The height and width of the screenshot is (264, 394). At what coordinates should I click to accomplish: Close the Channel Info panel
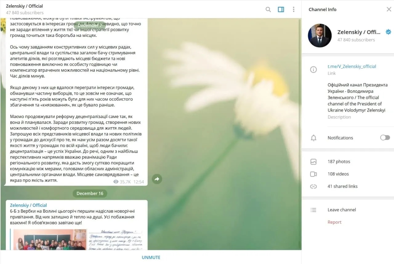tap(389, 10)
